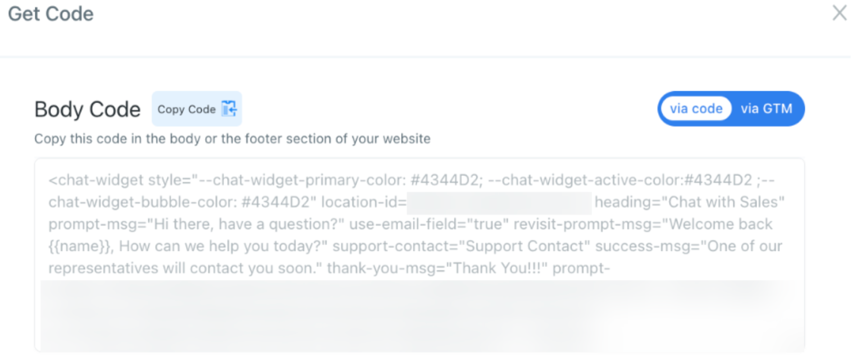Click the active-color #4344D2 hex value

pos(718,180)
